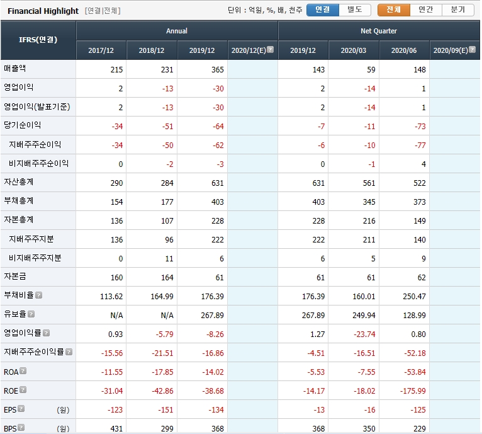Click the 자산총계 row label
This screenshot has height=434, width=482.
coord(18,182)
